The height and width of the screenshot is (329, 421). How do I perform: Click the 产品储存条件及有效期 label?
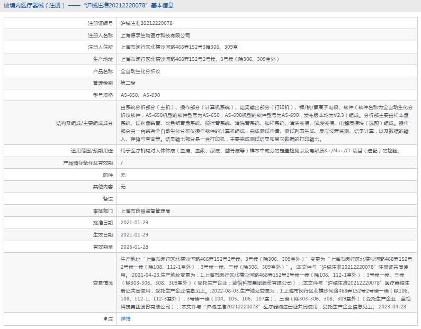tap(88, 163)
